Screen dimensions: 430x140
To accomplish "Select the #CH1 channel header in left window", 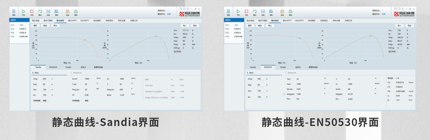I will (x=19, y=21).
